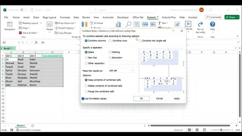Click the Select range tool icon

coord(137,24)
